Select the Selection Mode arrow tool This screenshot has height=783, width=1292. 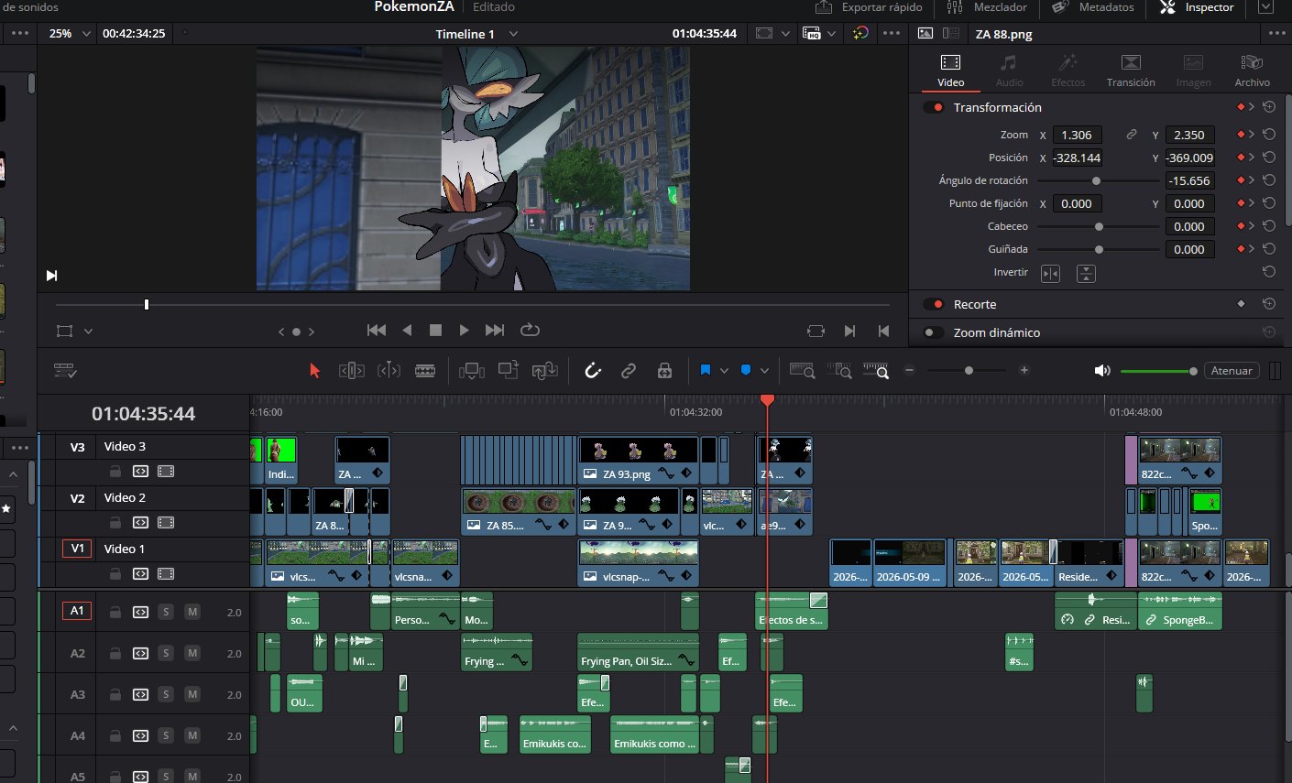point(315,370)
